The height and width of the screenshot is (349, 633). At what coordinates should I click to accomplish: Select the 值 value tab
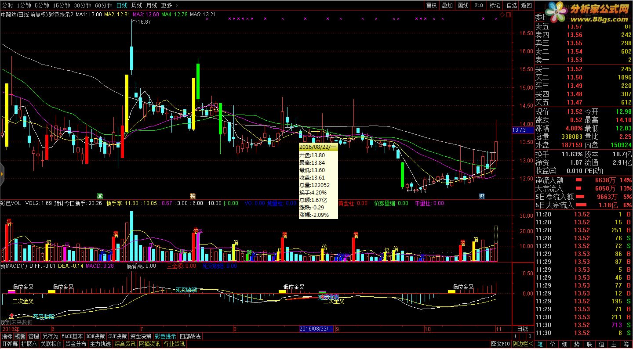(601, 344)
